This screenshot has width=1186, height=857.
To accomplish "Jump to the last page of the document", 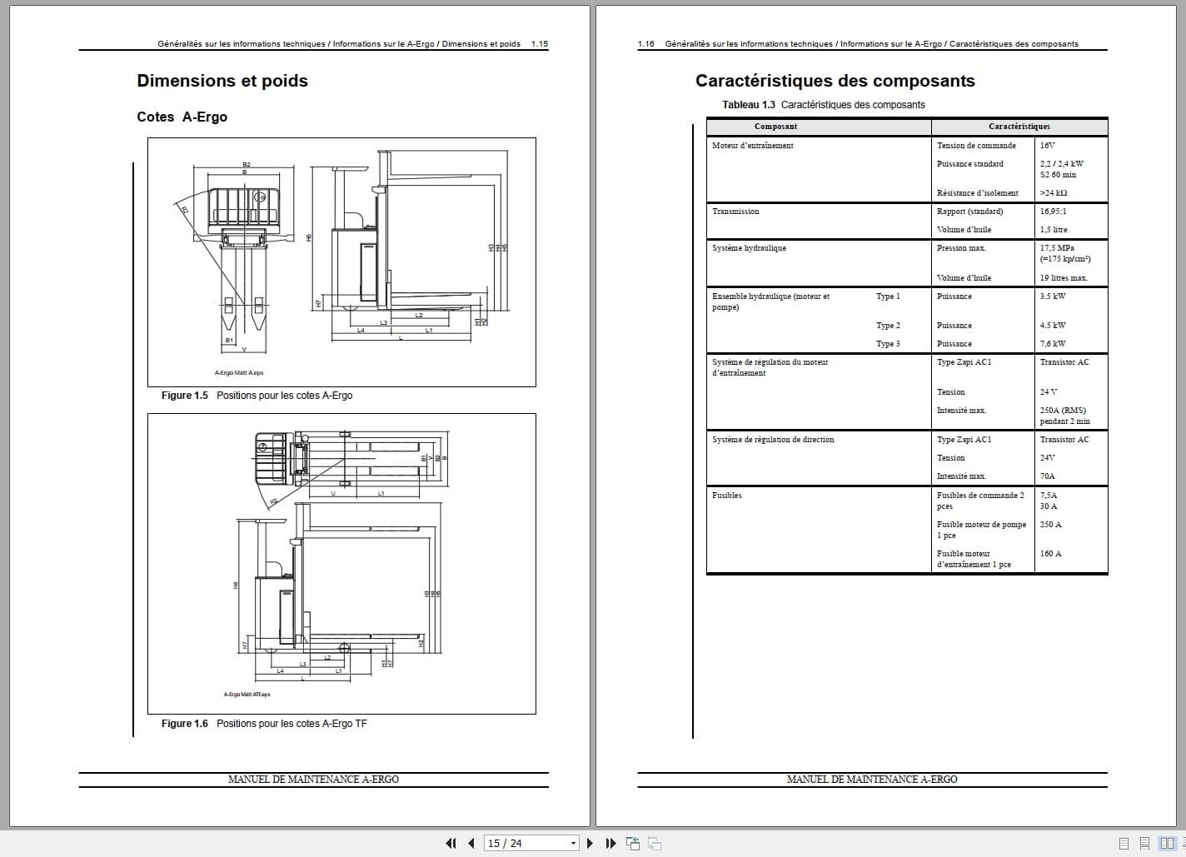I will [x=610, y=843].
